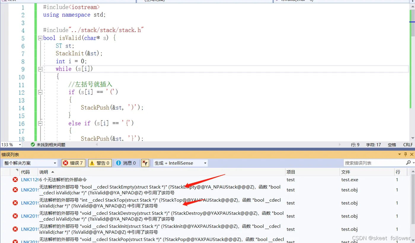The height and width of the screenshot is (243, 415).
Task: Toggle the 警告 0 warnings filter
Action: [x=100, y=163]
